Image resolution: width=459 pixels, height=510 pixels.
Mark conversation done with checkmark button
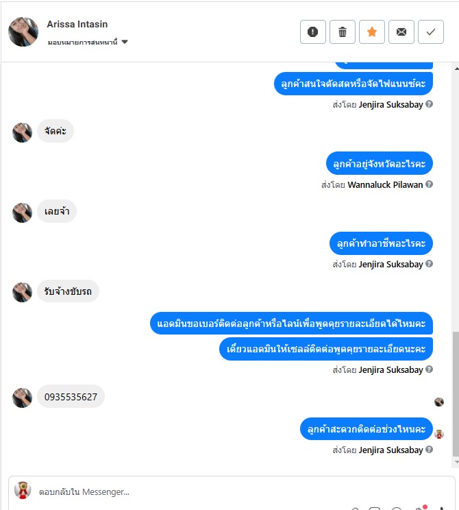pos(431,32)
